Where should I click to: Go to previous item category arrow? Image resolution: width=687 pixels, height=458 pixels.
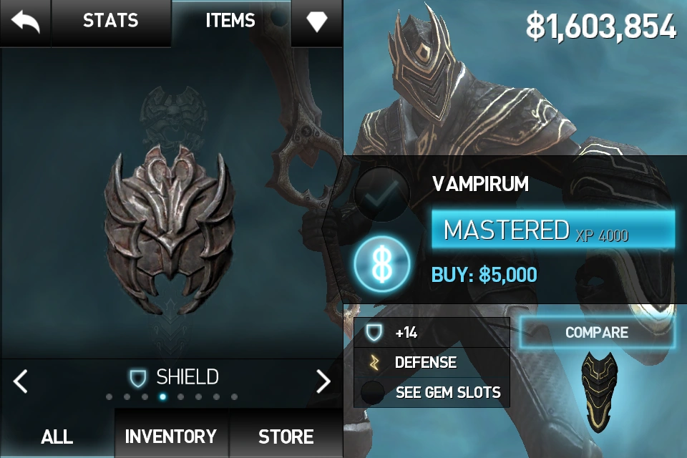click(21, 381)
